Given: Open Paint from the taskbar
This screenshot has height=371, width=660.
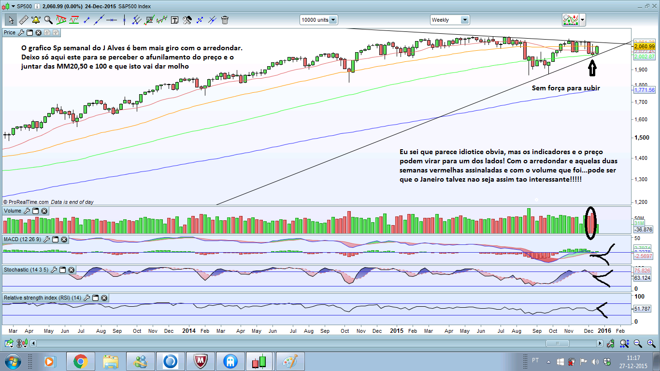Looking at the screenshot, I should pos(291,361).
